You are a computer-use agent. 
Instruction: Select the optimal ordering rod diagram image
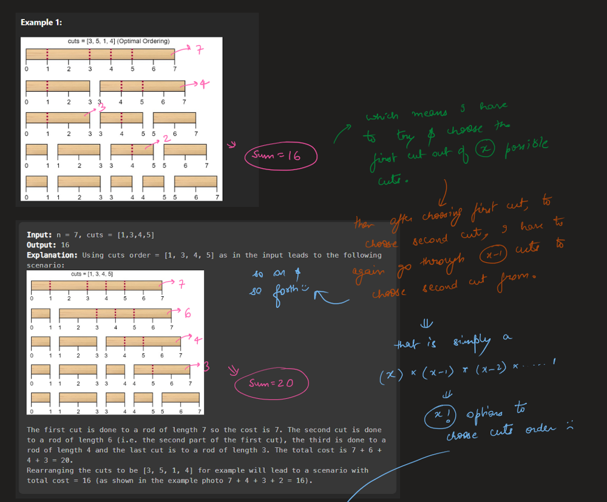pos(121,120)
